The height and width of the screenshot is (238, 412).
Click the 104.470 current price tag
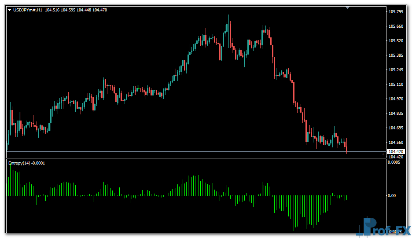tap(396, 151)
